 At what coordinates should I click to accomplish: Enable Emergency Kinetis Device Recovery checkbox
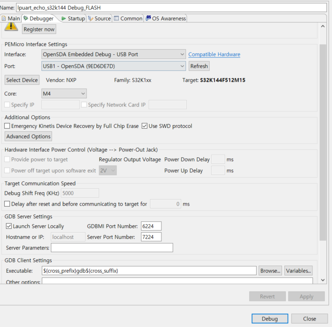[7, 126]
